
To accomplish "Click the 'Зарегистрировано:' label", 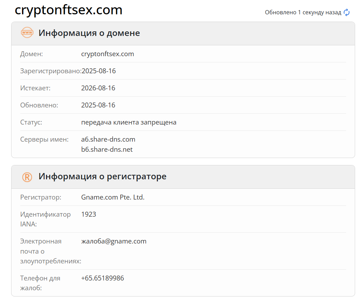I will pyautogui.click(x=51, y=71).
